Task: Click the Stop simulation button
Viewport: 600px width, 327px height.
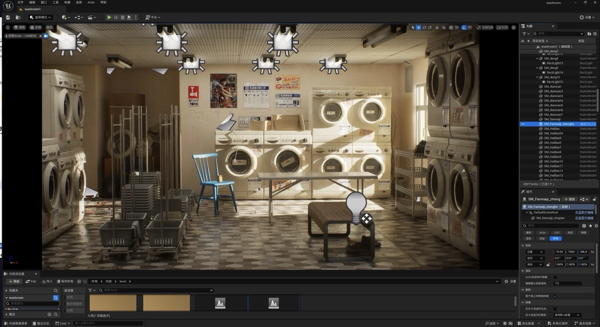Action: click(122, 17)
